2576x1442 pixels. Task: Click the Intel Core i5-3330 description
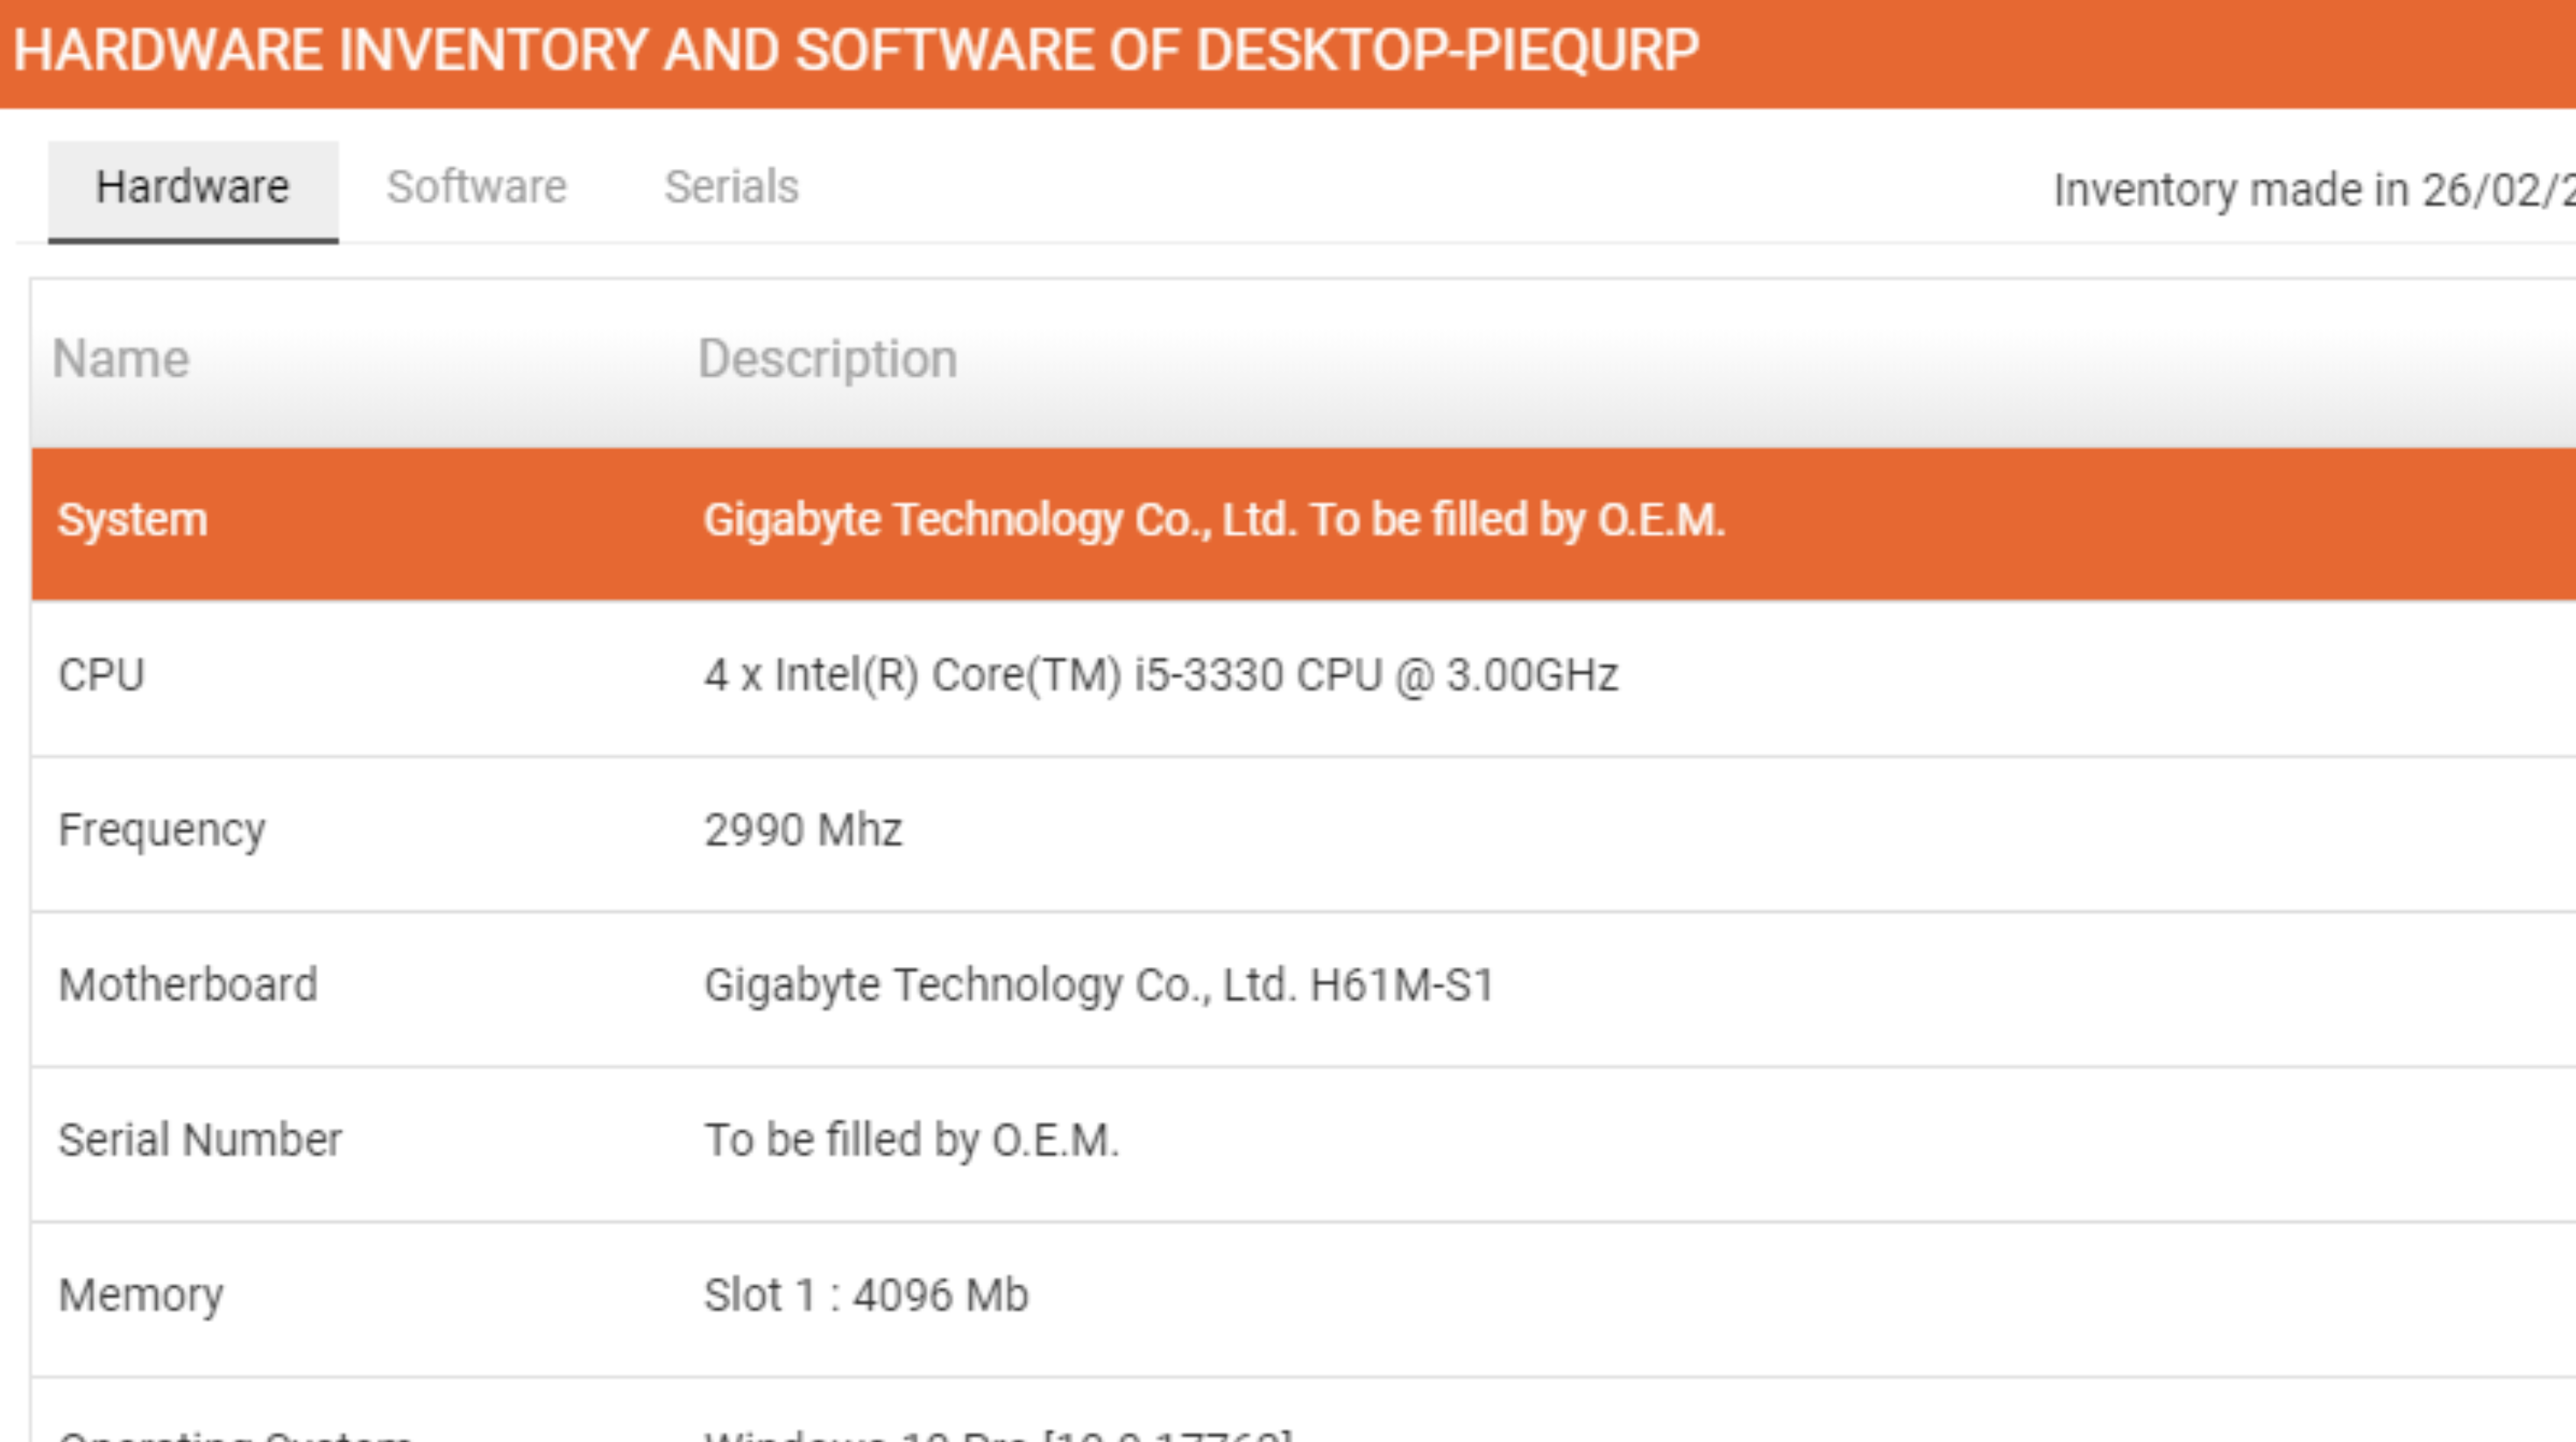point(1161,675)
